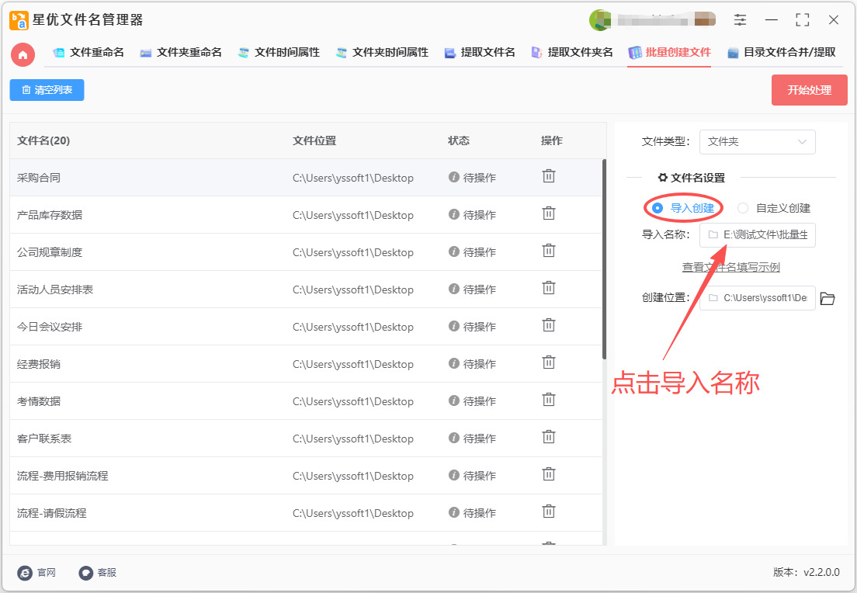The height and width of the screenshot is (593, 857).
Task: Select the 流程-请假流程 row name
Action: [x=51, y=512]
